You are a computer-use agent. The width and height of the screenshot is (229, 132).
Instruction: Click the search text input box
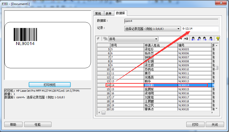coord(169,39)
